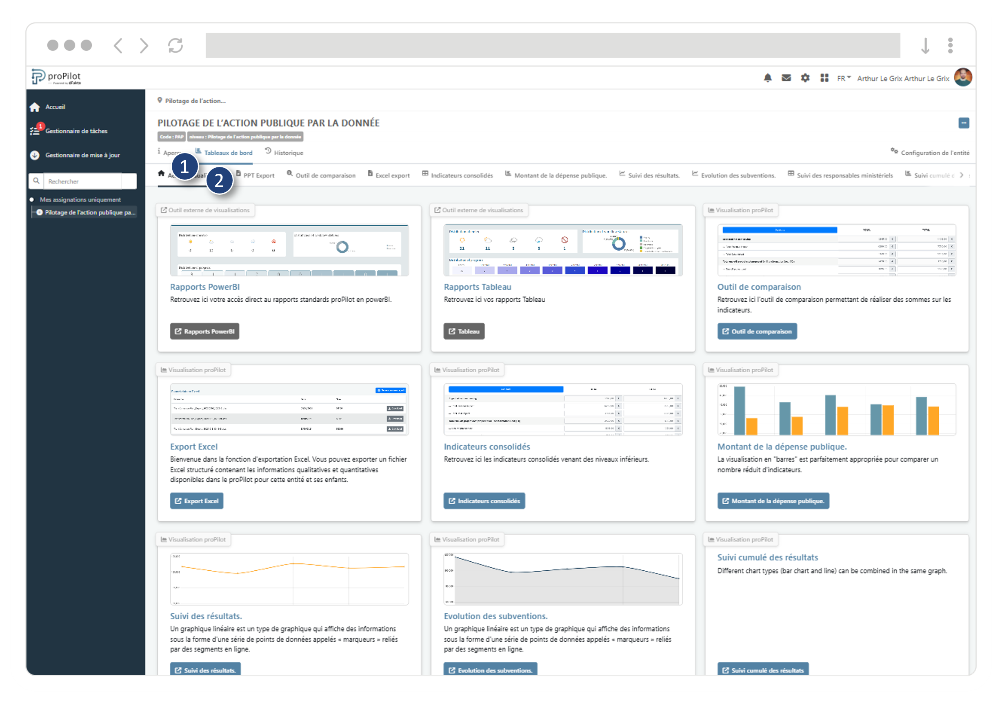The height and width of the screenshot is (703, 1002).
Task: Click the Outil de comparaison card button
Action: pos(757,331)
